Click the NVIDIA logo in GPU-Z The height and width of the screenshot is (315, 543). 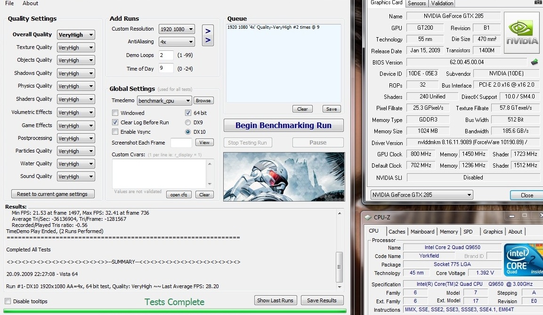tap(522, 32)
